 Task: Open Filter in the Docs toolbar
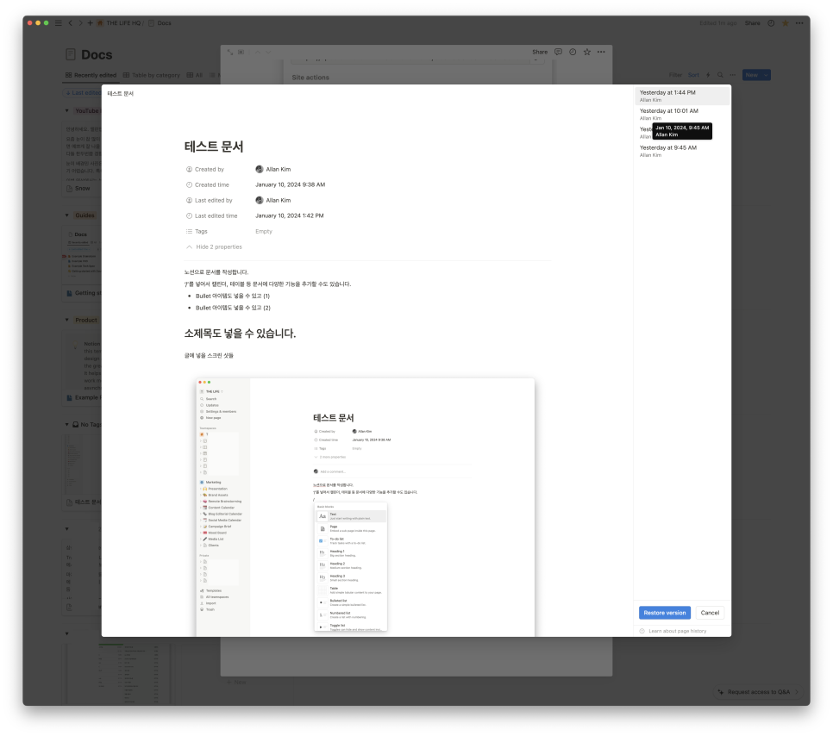pyautogui.click(x=675, y=75)
